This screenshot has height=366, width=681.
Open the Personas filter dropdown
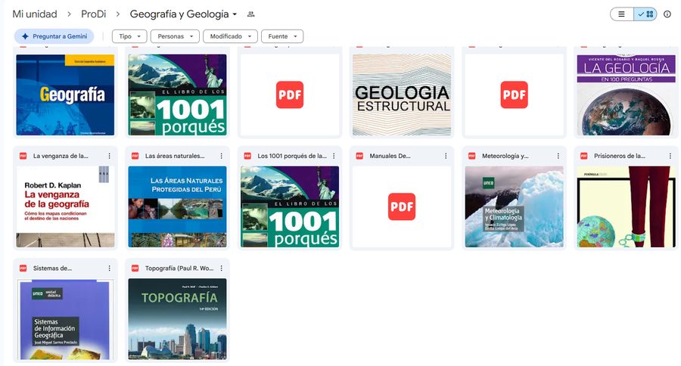click(175, 36)
